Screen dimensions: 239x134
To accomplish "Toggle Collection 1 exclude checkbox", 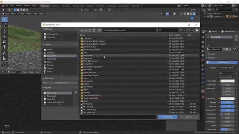I will [x=208, y=16].
